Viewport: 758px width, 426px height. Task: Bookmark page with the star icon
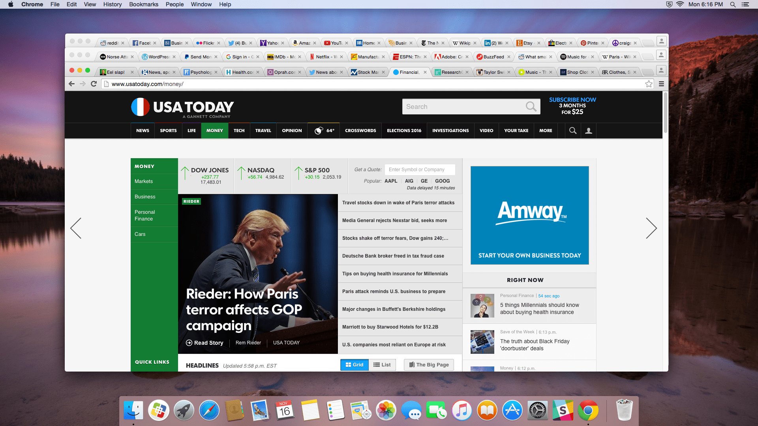pos(649,84)
